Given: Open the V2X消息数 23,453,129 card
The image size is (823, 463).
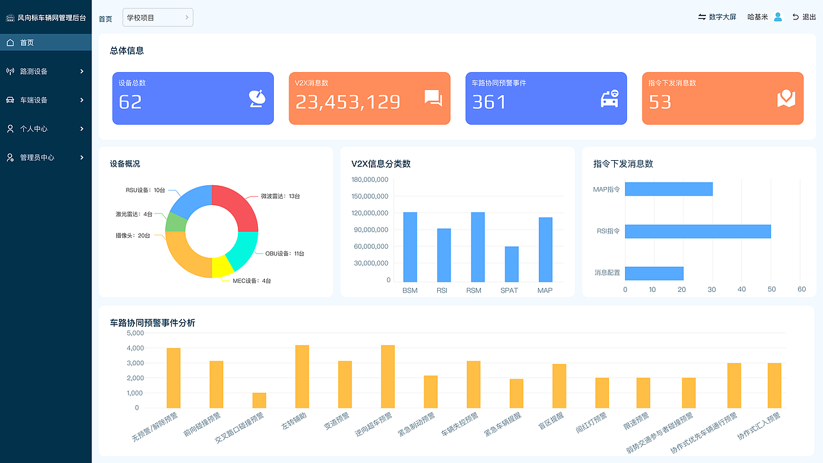Looking at the screenshot, I should tap(370, 98).
